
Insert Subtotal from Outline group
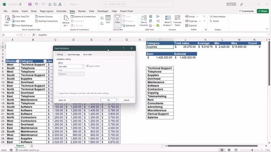pos(191,25)
